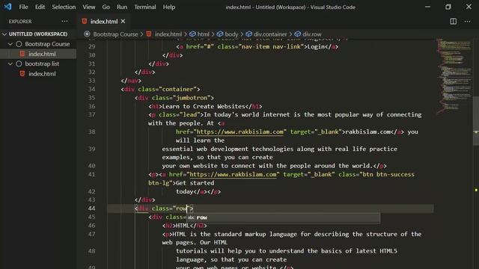
Task: Open editor more actions ellipsis
Action: tap(467, 22)
